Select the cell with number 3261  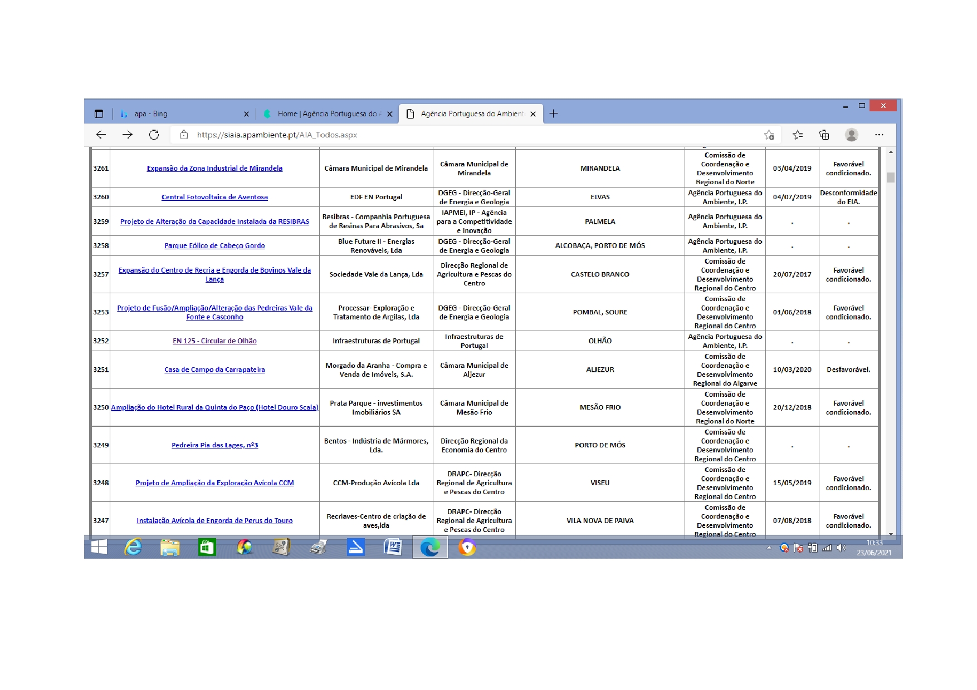tap(101, 169)
